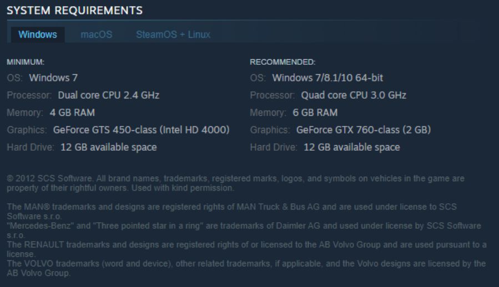Screen dimensions: 499x287
Task: Click the Windows 7/8.1/10 64-bit text
Action: [x=327, y=78]
